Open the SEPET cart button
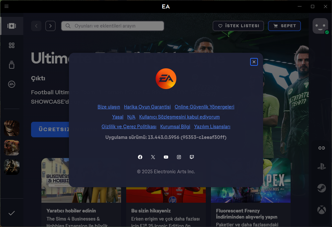Viewport: 332px width, 227px height. coord(284,26)
